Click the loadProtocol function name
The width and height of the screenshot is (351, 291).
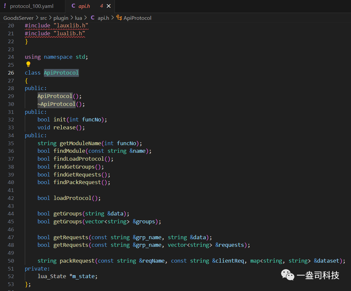72,198
